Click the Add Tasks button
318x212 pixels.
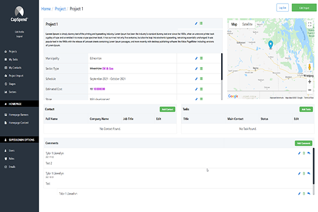click(x=306, y=109)
